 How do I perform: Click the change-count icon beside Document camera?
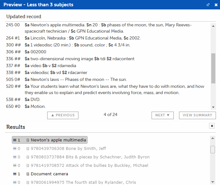click(15, 174)
